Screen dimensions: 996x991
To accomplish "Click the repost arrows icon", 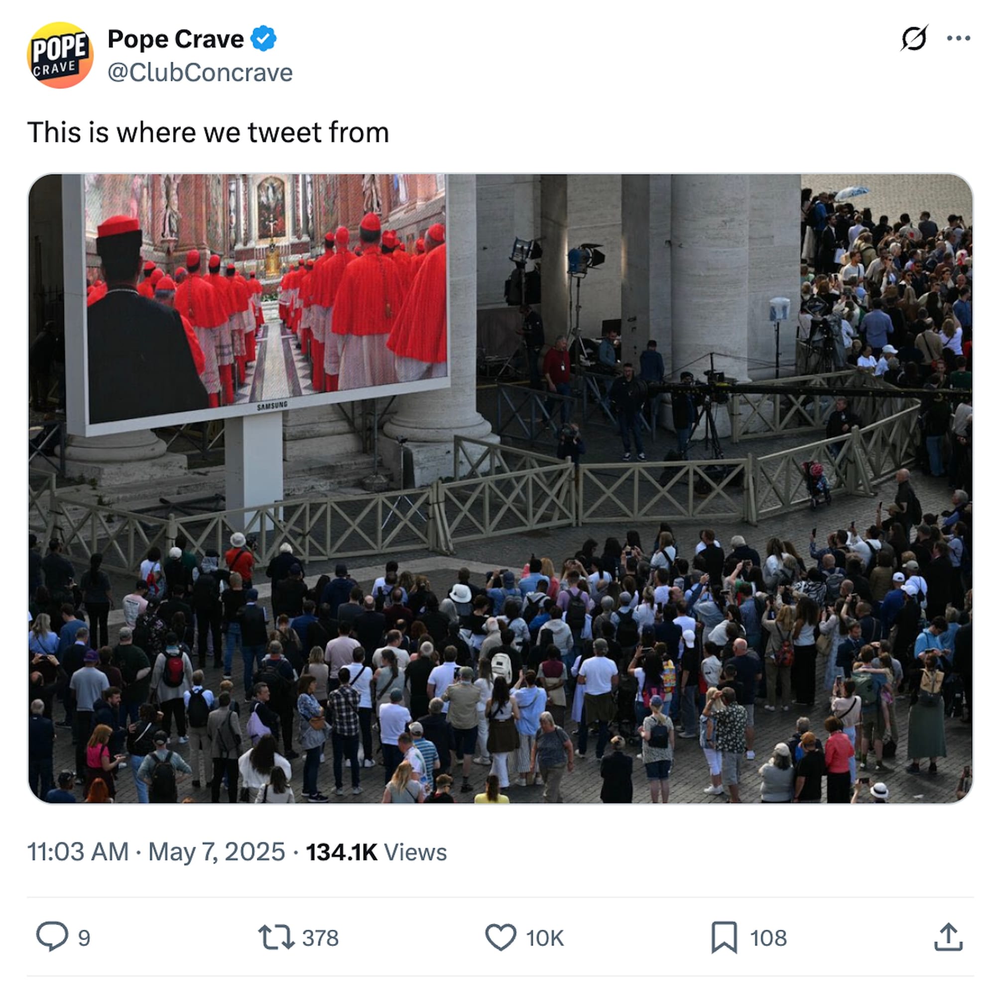I will click(x=276, y=937).
